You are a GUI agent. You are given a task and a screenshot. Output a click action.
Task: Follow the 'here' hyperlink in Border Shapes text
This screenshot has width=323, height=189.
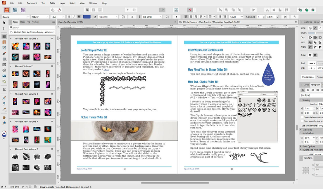[106, 69]
